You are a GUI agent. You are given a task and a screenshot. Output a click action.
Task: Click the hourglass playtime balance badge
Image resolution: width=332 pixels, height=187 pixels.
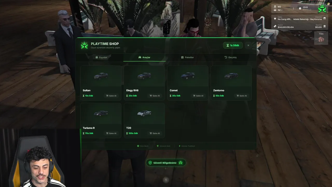pyautogui.click(x=233, y=45)
